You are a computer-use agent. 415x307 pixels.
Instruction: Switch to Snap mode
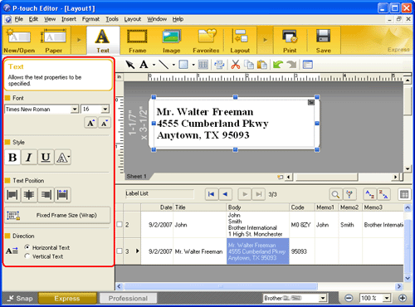20,299
